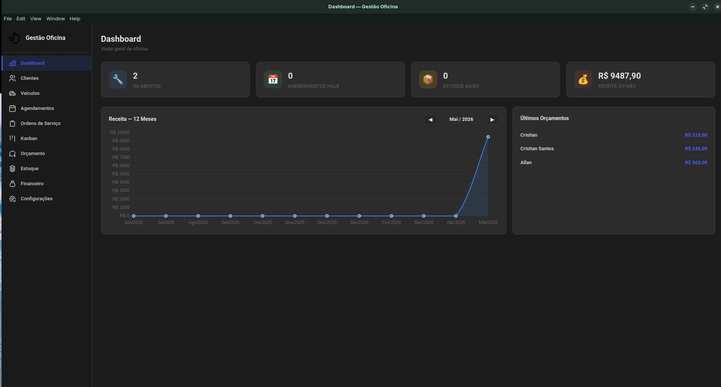This screenshot has width=721, height=387.
Task: Click the Ordens de Serviço clipboard icon
Action: (x=12, y=123)
